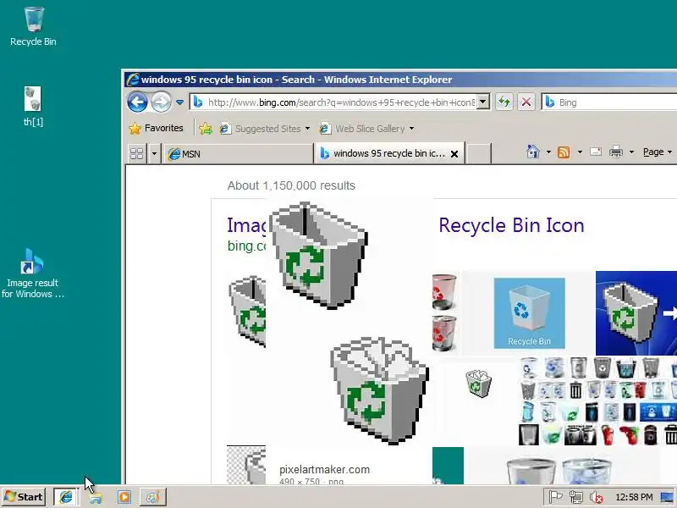
Task: Open the Image result for Windows shortcut
Action: (33, 273)
